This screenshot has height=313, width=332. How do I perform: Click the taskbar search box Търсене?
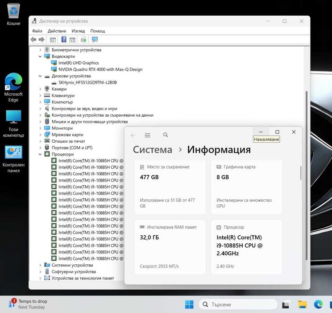[x=238, y=305]
